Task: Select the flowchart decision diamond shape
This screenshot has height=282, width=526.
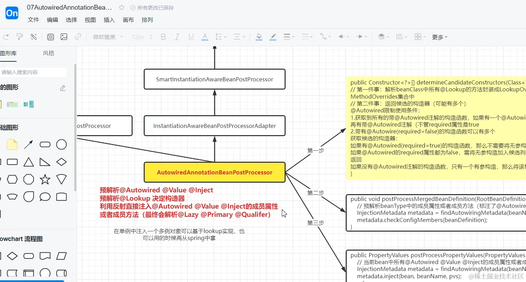Action: [x=12, y=256]
